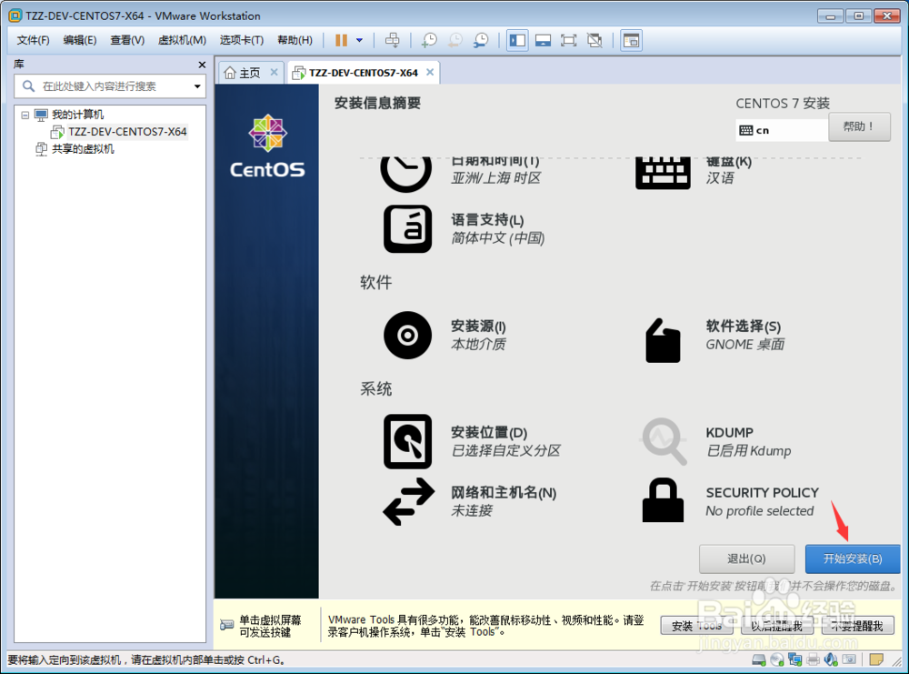This screenshot has width=909, height=674.
Task: Open the power options dropdown arrow beside pause
Action: pos(359,40)
